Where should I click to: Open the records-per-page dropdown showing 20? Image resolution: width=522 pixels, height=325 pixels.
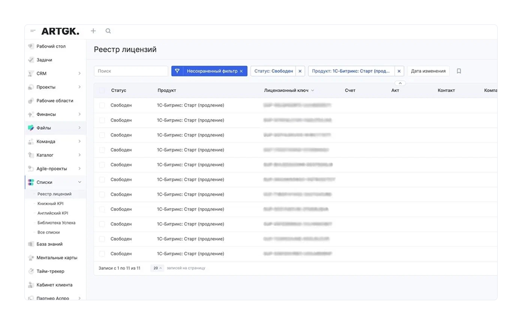pyautogui.click(x=157, y=268)
